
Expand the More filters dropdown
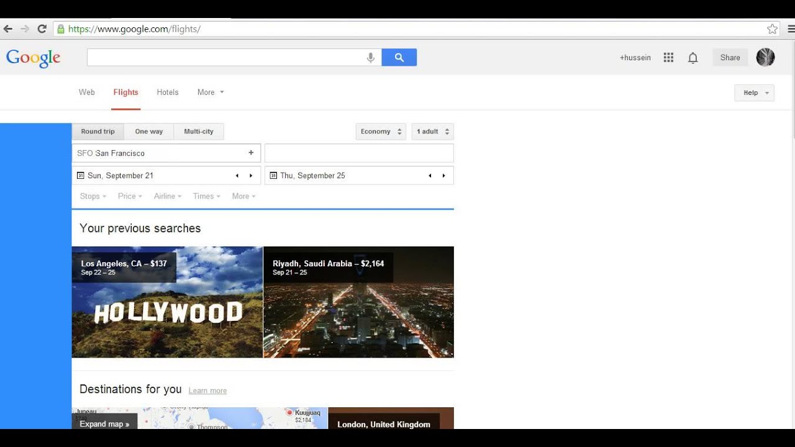pyautogui.click(x=243, y=196)
